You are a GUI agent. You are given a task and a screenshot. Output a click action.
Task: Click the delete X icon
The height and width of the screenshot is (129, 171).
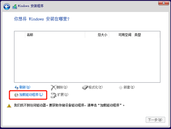coord(53,87)
